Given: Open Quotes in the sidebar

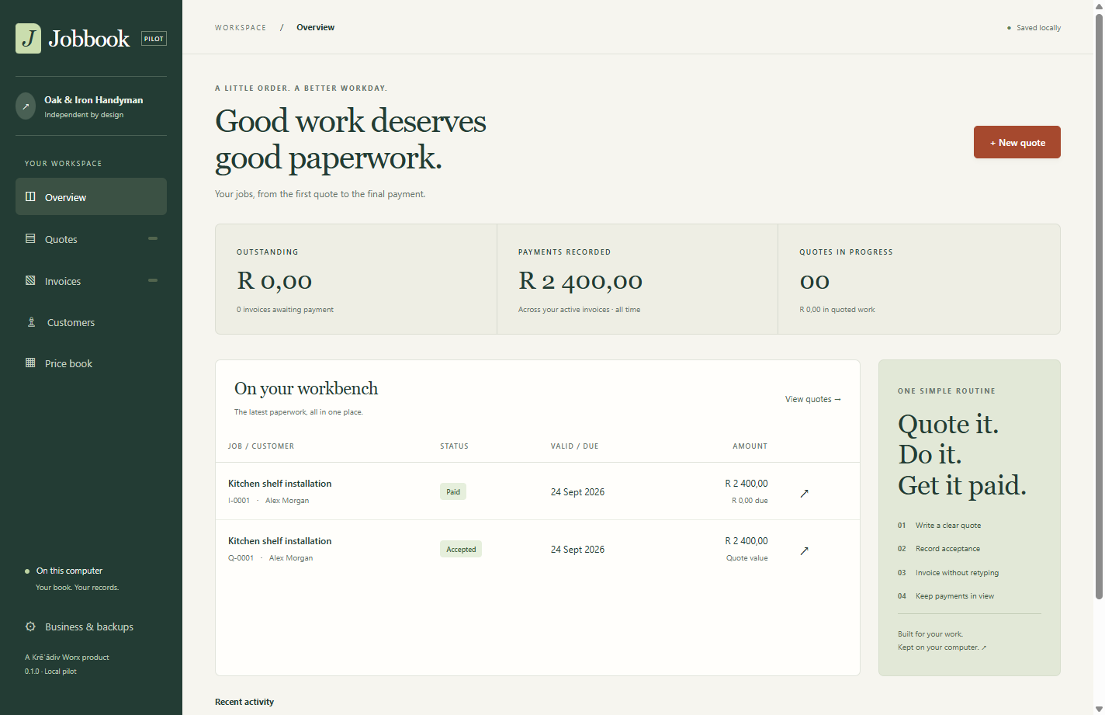Looking at the screenshot, I should (91, 239).
